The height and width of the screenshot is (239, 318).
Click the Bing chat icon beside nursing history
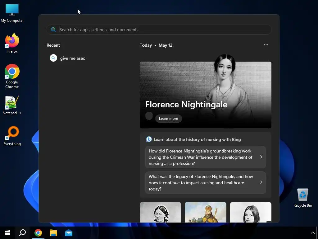coord(149,139)
